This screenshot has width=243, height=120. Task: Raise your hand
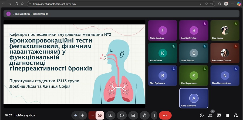[x=144, y=115]
